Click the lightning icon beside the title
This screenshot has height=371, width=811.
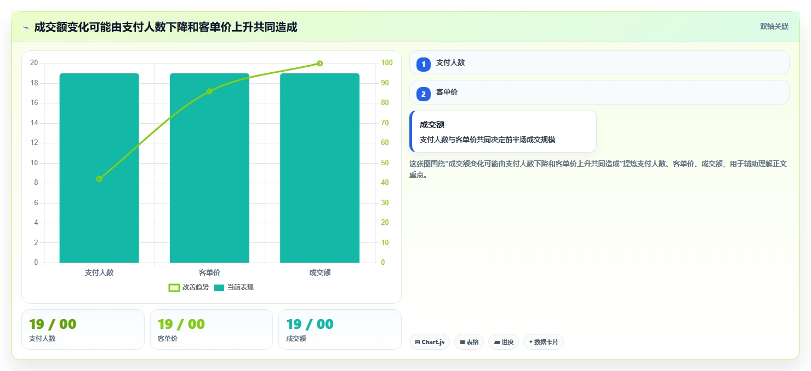26,27
